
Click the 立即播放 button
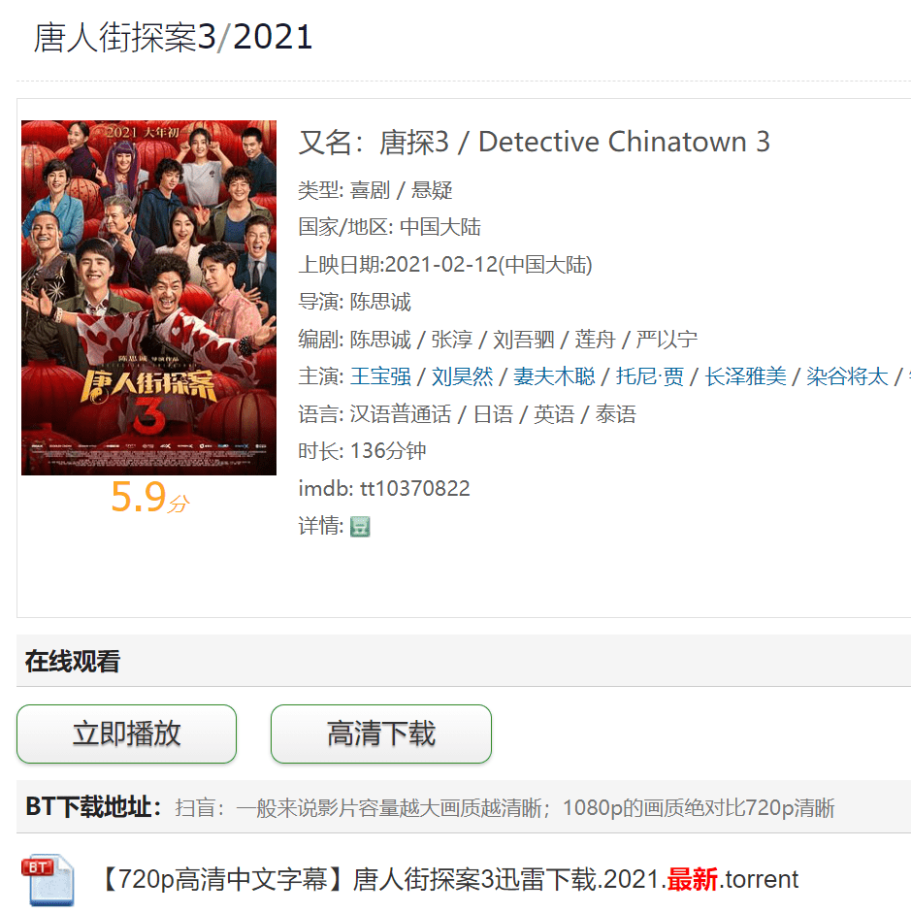click(x=126, y=734)
